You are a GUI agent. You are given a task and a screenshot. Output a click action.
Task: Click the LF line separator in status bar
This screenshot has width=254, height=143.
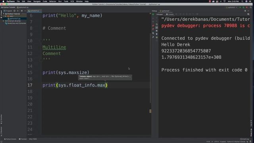tap(212, 142)
